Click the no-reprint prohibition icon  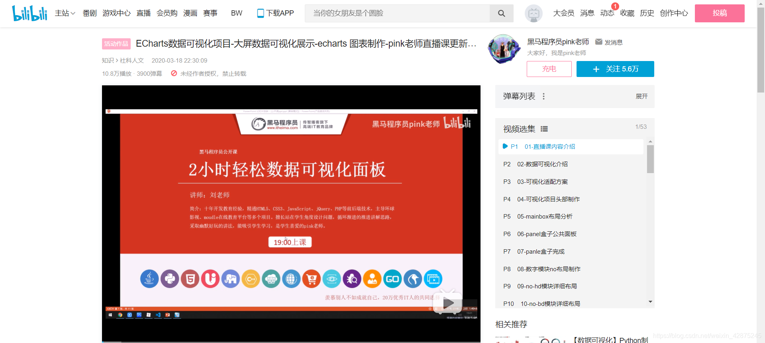174,73
